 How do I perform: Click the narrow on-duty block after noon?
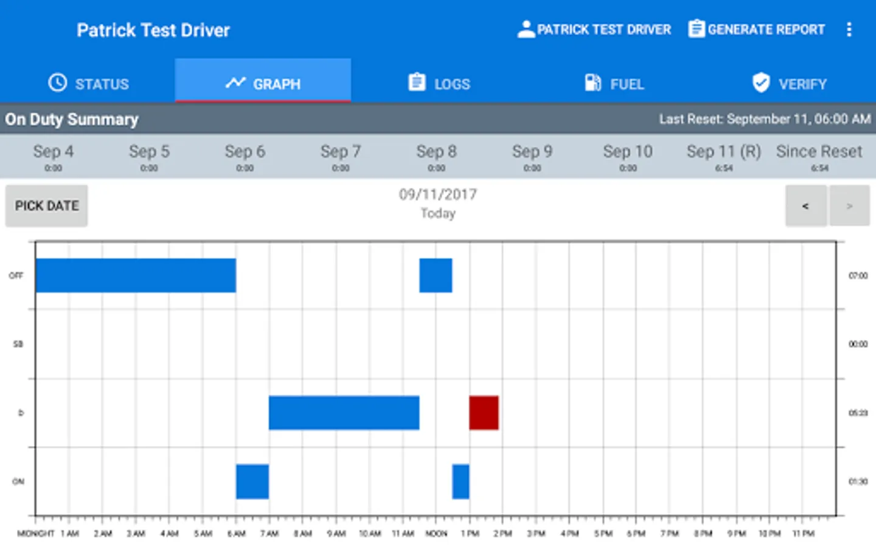pos(461,481)
